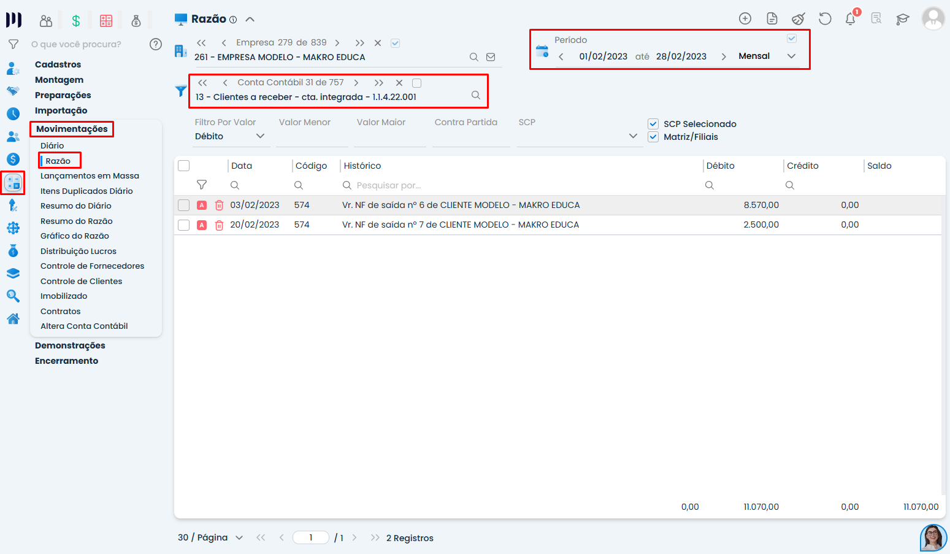Open the green dollar sign module

tap(76, 21)
